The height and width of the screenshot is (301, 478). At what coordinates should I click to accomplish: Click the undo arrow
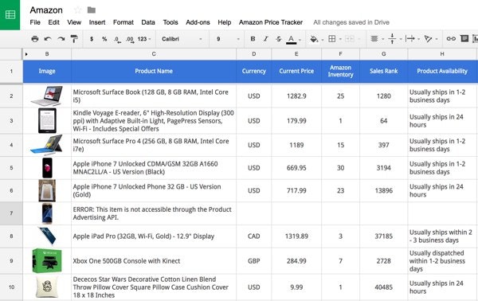(48, 39)
